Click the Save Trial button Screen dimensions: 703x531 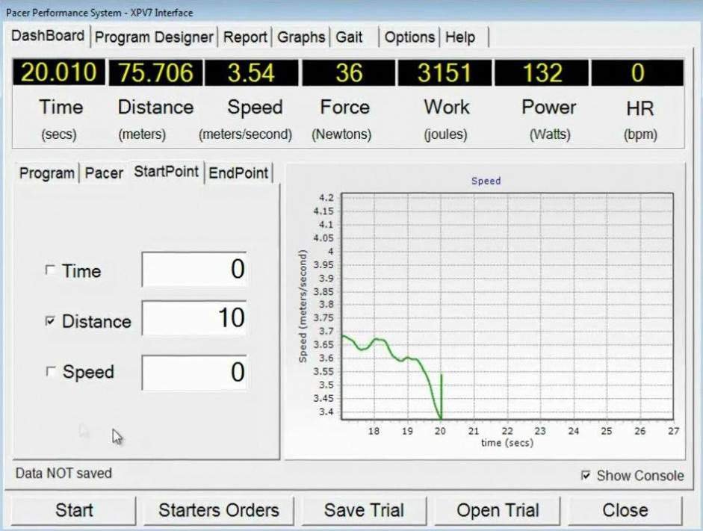tap(364, 510)
